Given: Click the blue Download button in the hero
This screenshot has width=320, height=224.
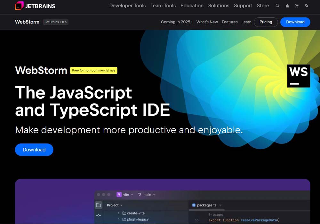Looking at the screenshot, I should pyautogui.click(x=34, y=150).
